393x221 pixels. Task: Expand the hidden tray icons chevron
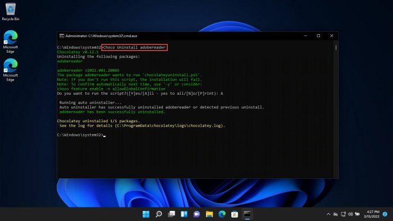click(x=328, y=214)
